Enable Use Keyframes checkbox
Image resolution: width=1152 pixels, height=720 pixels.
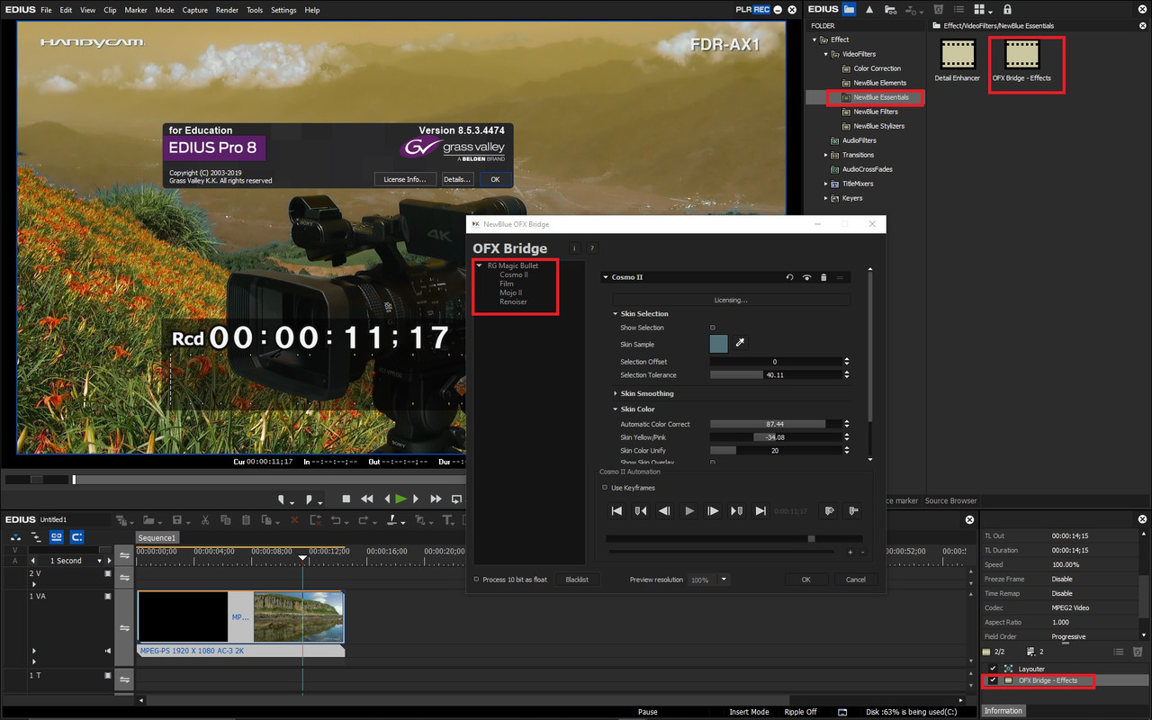605,488
